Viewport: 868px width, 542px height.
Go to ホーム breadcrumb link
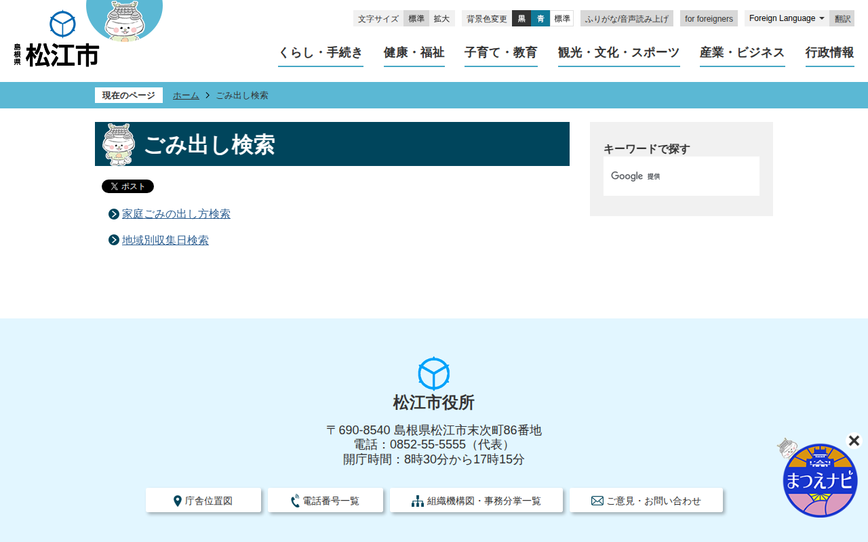[186, 96]
